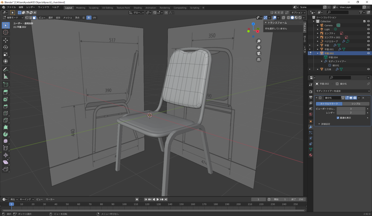Jump to the timeline end frame
Viewport: 372px width, 216px height.
(x=166, y=199)
